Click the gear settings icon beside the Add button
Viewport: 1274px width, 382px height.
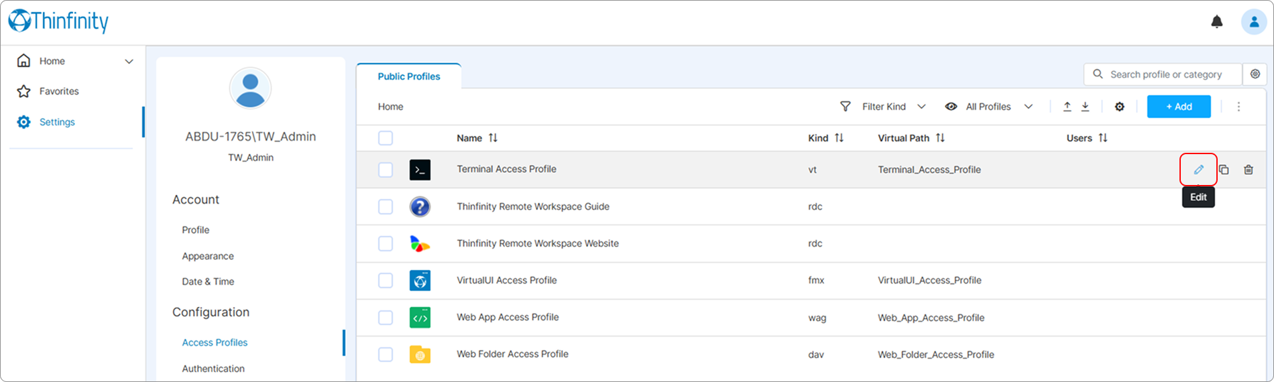coord(1119,107)
